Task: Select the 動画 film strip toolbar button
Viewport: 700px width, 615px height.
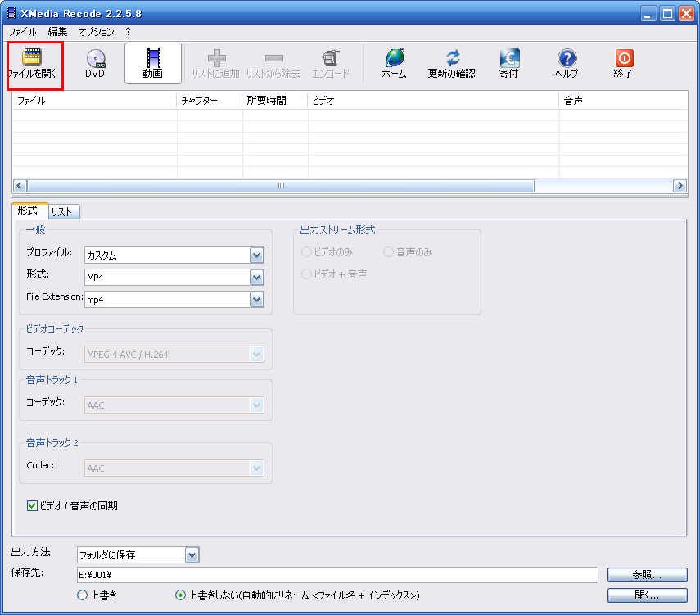Action: click(153, 63)
